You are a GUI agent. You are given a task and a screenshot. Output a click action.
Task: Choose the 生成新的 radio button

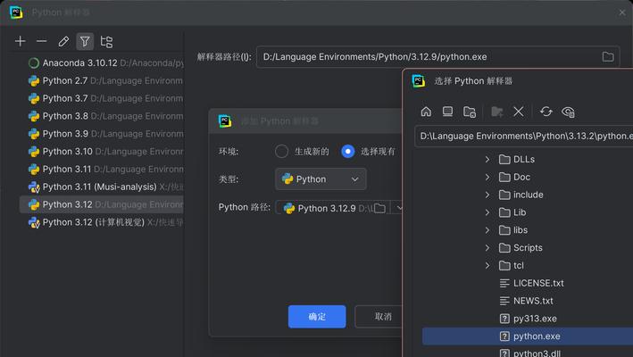click(x=281, y=151)
